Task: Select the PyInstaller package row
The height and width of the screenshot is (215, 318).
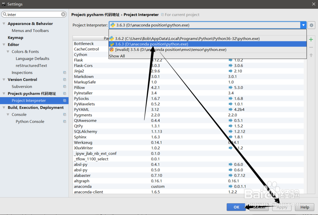Action: click(188, 93)
